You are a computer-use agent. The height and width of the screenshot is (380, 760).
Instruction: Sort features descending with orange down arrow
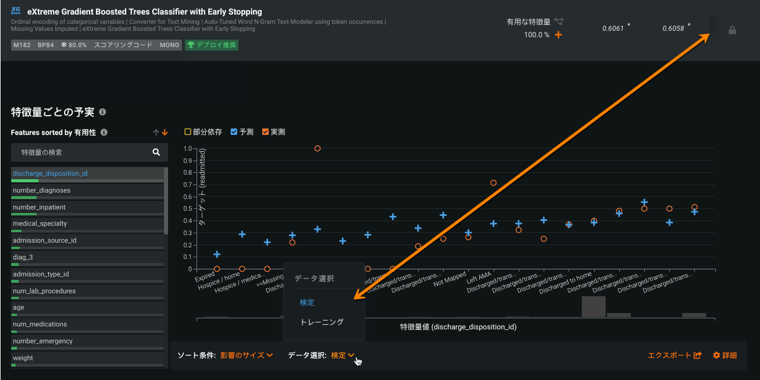(165, 133)
